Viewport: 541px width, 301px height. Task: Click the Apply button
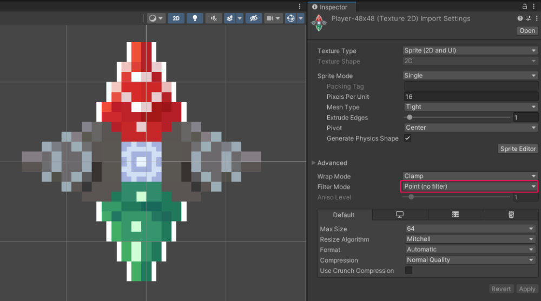pyautogui.click(x=527, y=289)
